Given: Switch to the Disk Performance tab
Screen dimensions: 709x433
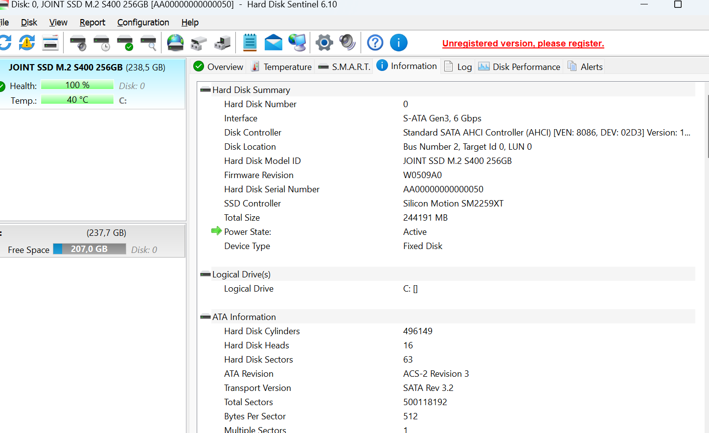Looking at the screenshot, I should click(x=520, y=67).
